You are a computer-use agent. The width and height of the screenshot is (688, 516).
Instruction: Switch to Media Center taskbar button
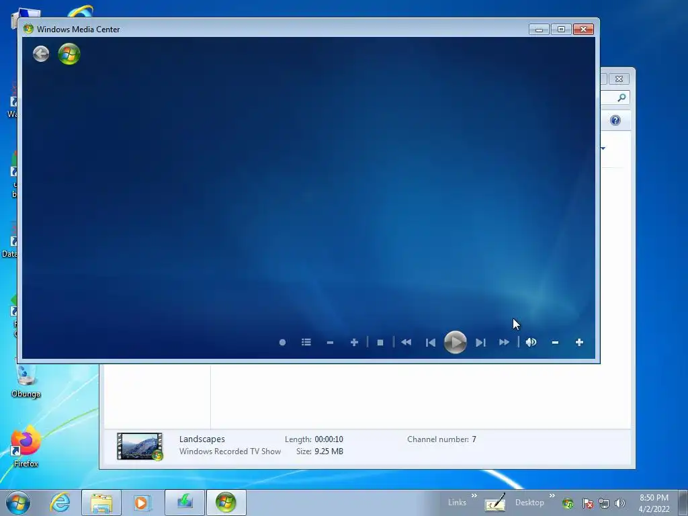226,503
